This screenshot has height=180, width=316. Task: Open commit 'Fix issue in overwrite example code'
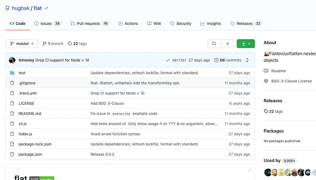point(124,113)
